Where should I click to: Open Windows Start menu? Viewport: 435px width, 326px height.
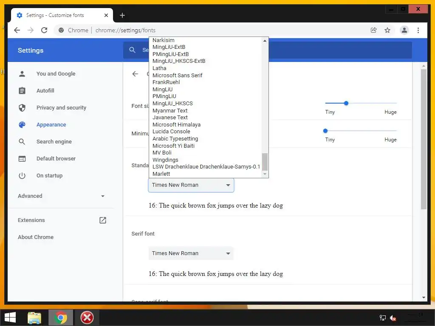coord(10,318)
